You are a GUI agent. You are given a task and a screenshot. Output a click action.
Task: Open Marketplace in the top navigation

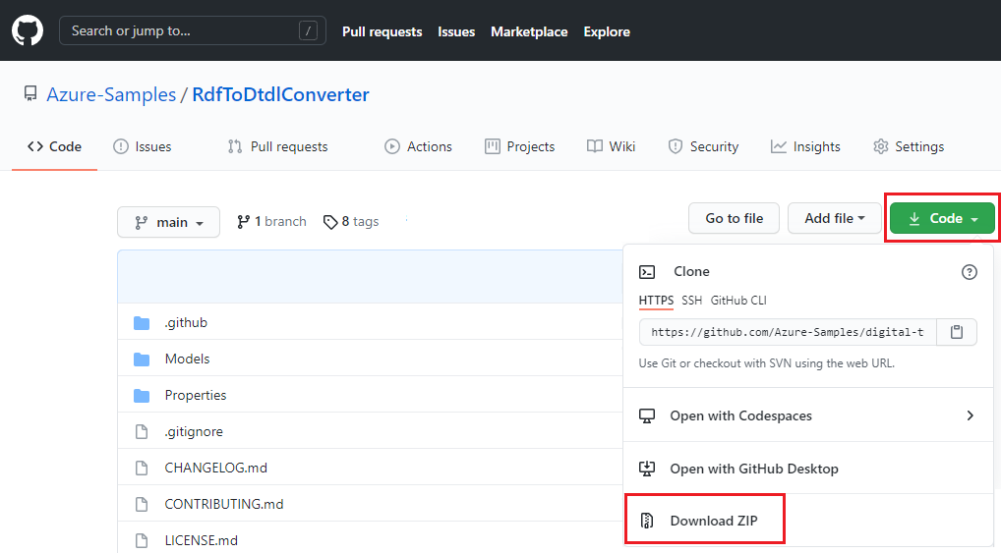[x=529, y=31]
